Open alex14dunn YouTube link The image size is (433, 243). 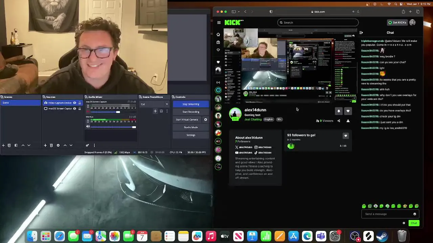(x=244, y=153)
